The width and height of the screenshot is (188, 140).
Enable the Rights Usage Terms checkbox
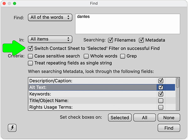tap(161, 107)
